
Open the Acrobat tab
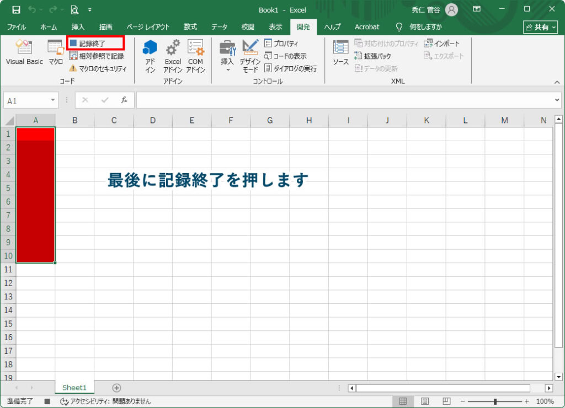pos(367,27)
